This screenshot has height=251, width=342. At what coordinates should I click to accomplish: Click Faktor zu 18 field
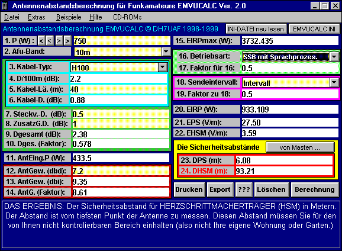click(290, 94)
